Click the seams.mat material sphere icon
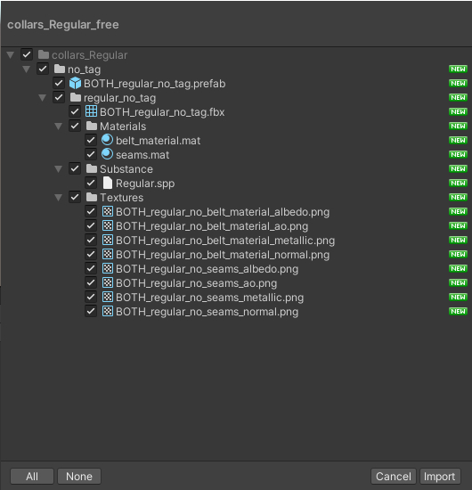Image resolution: width=472 pixels, height=490 pixels. click(107, 154)
